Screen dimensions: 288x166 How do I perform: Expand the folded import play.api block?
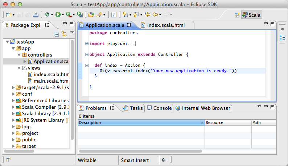point(87,44)
